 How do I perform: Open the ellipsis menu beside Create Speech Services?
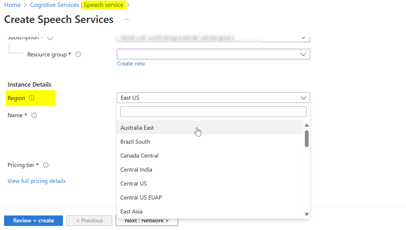(x=127, y=19)
